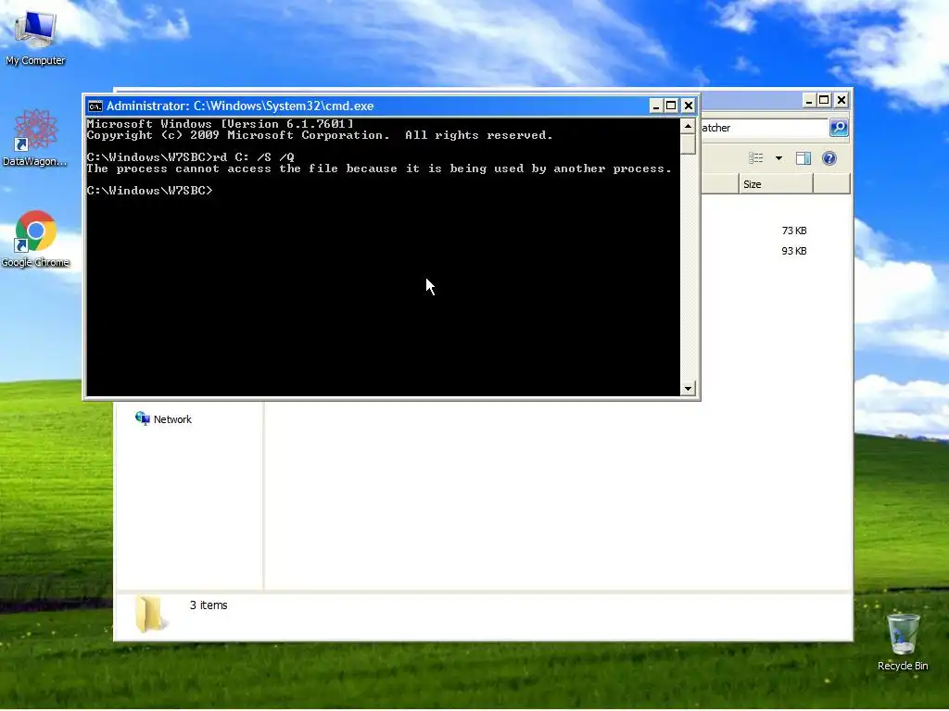Click the folder icon in details pane

click(149, 614)
